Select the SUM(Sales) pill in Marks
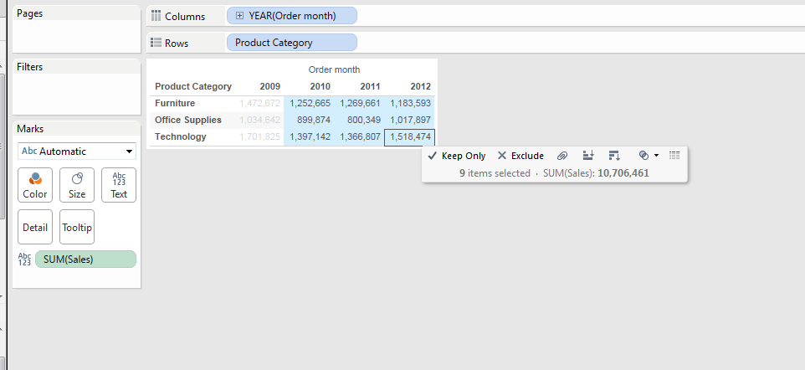 coord(85,260)
